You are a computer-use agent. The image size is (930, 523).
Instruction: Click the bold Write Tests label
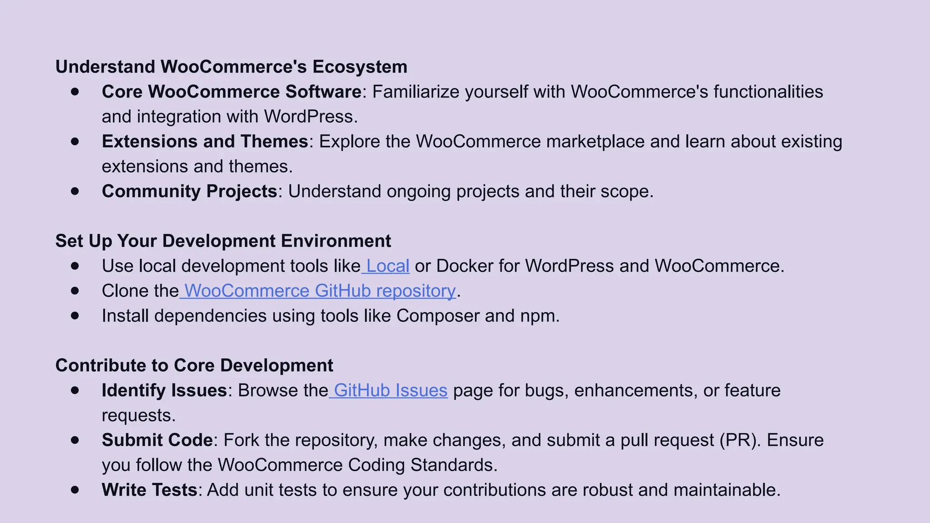(149, 490)
